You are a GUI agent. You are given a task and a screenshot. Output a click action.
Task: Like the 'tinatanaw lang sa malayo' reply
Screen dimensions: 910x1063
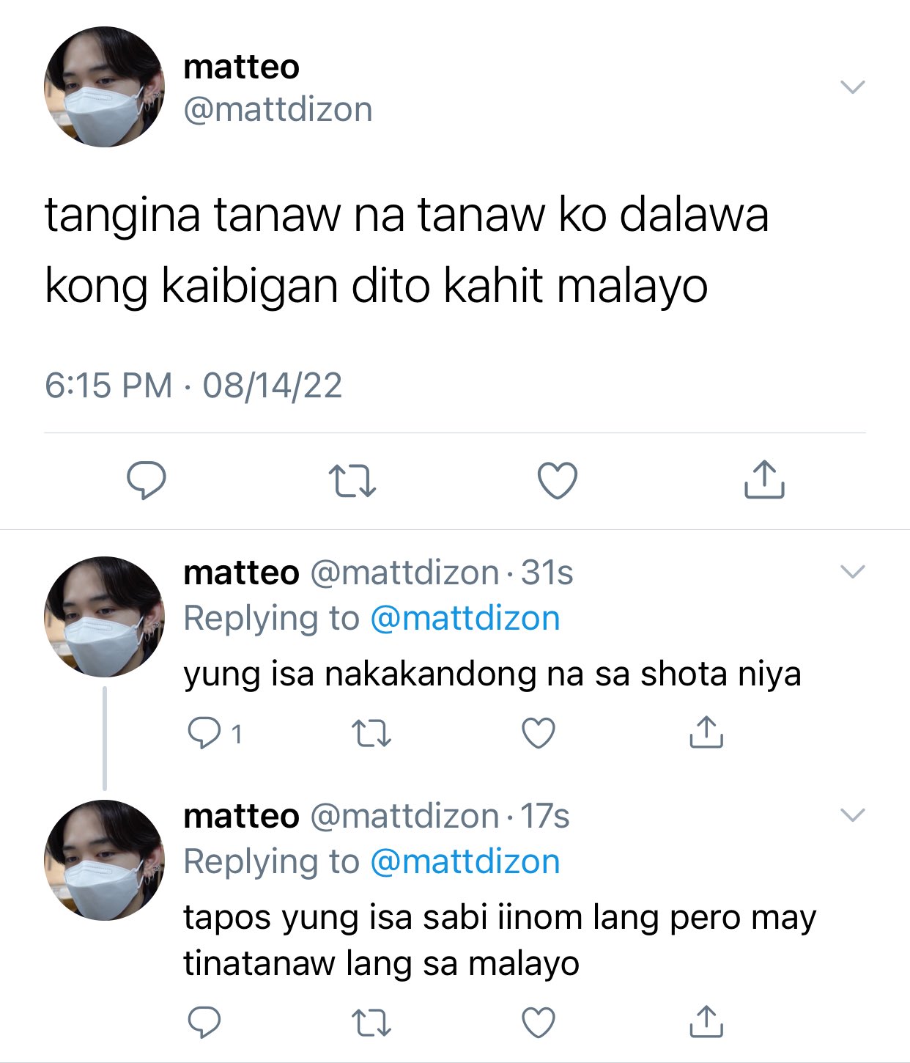point(539,1022)
